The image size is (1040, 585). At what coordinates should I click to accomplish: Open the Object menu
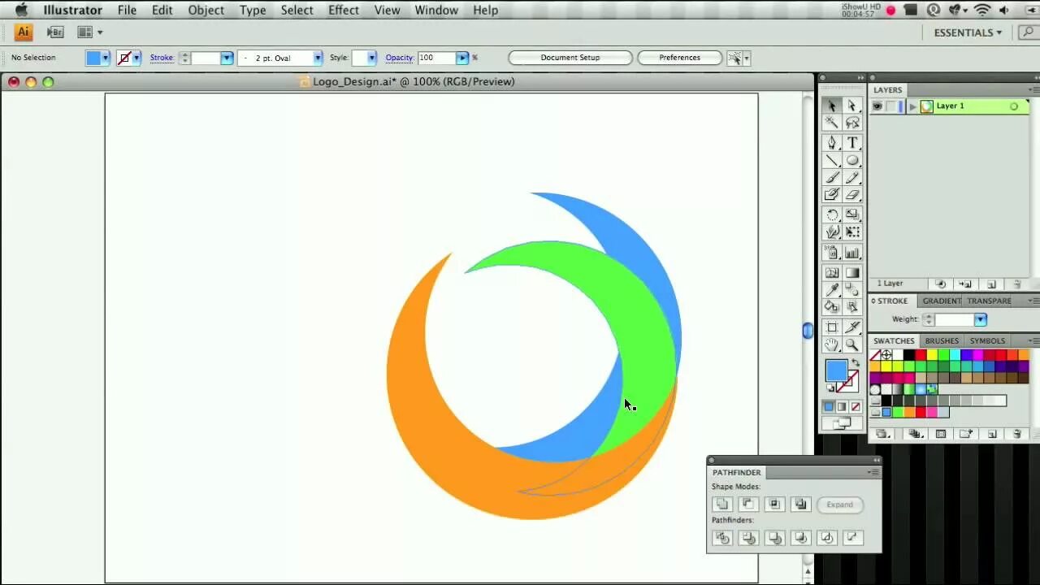206,10
